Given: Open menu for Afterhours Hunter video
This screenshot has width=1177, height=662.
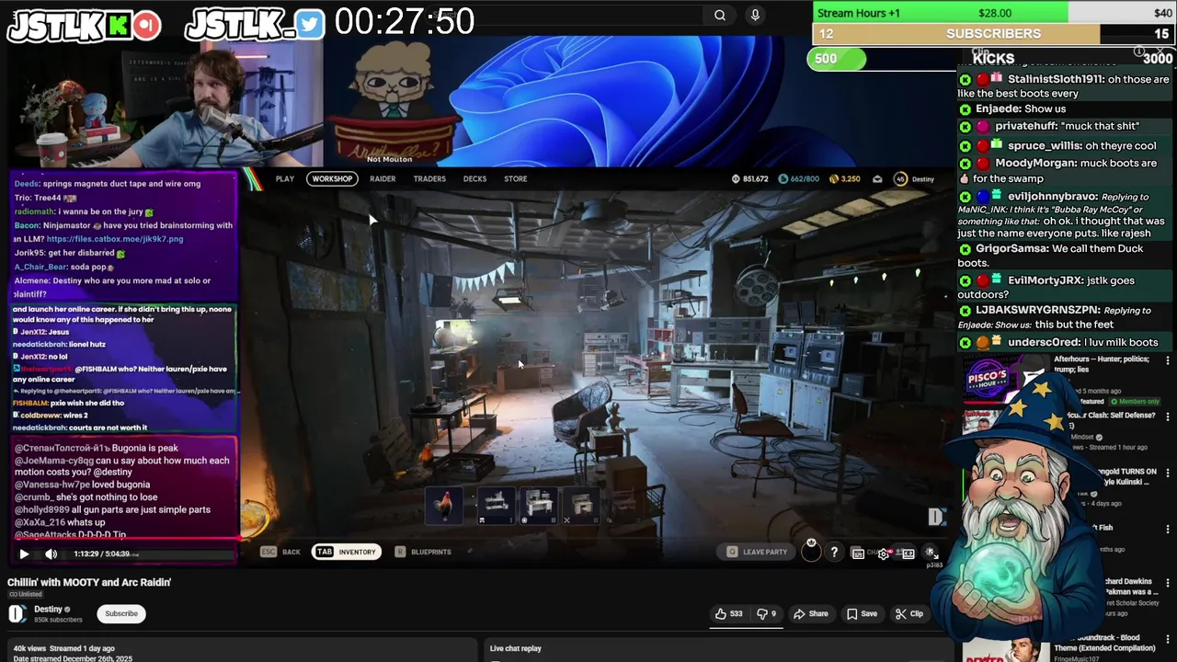Looking at the screenshot, I should click(x=1168, y=362).
